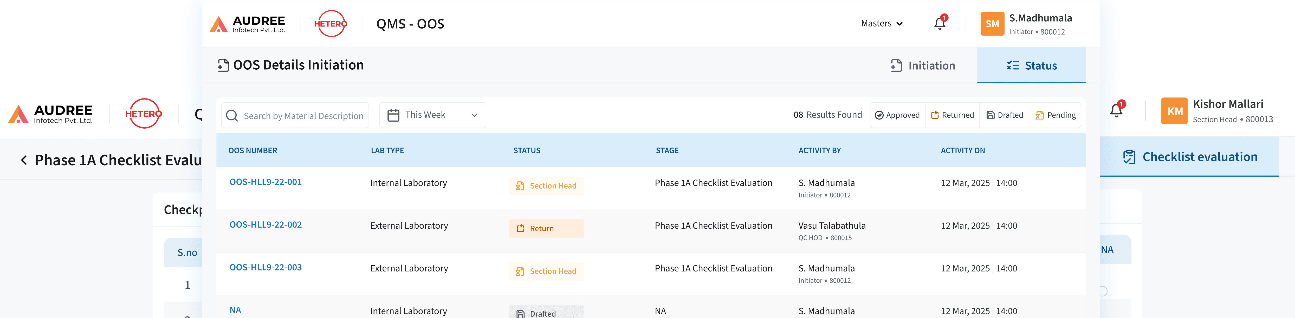Image resolution: width=1295 pixels, height=318 pixels.
Task: Toggle the Section Head status badge
Action: click(546, 186)
